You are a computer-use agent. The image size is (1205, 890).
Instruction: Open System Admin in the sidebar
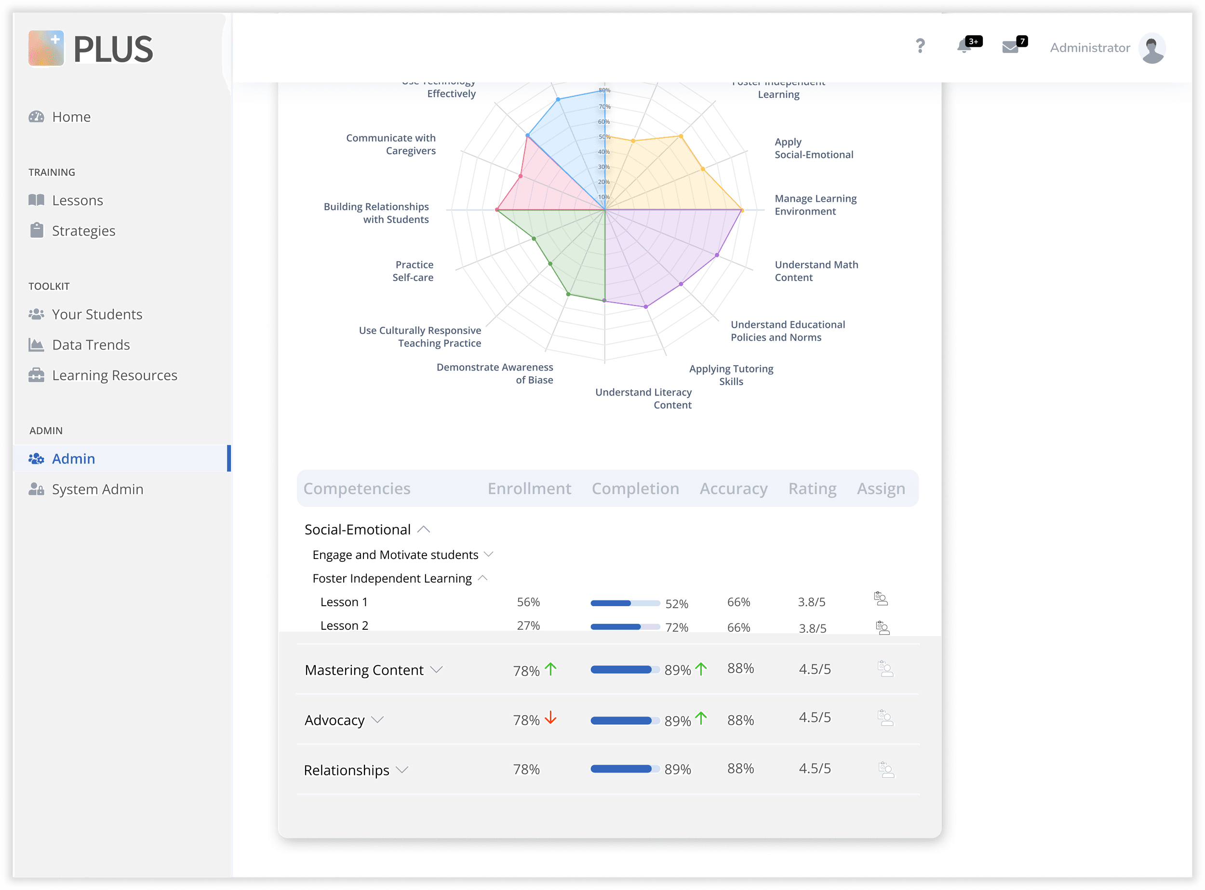point(97,489)
